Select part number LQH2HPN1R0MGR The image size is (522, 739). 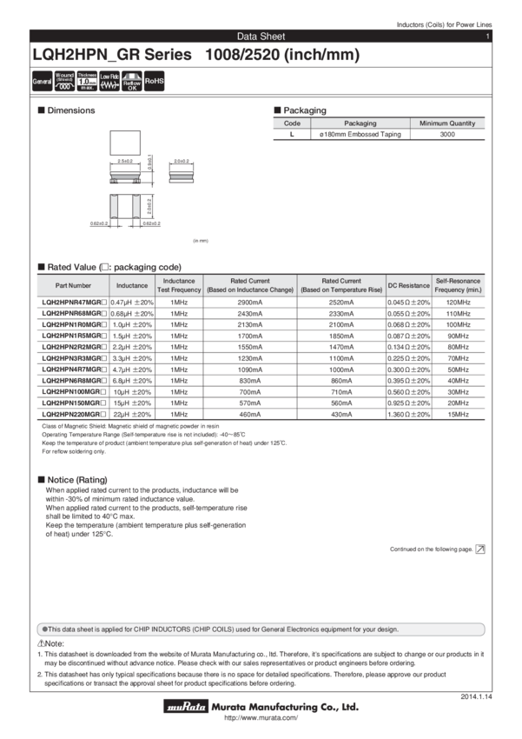point(74,325)
